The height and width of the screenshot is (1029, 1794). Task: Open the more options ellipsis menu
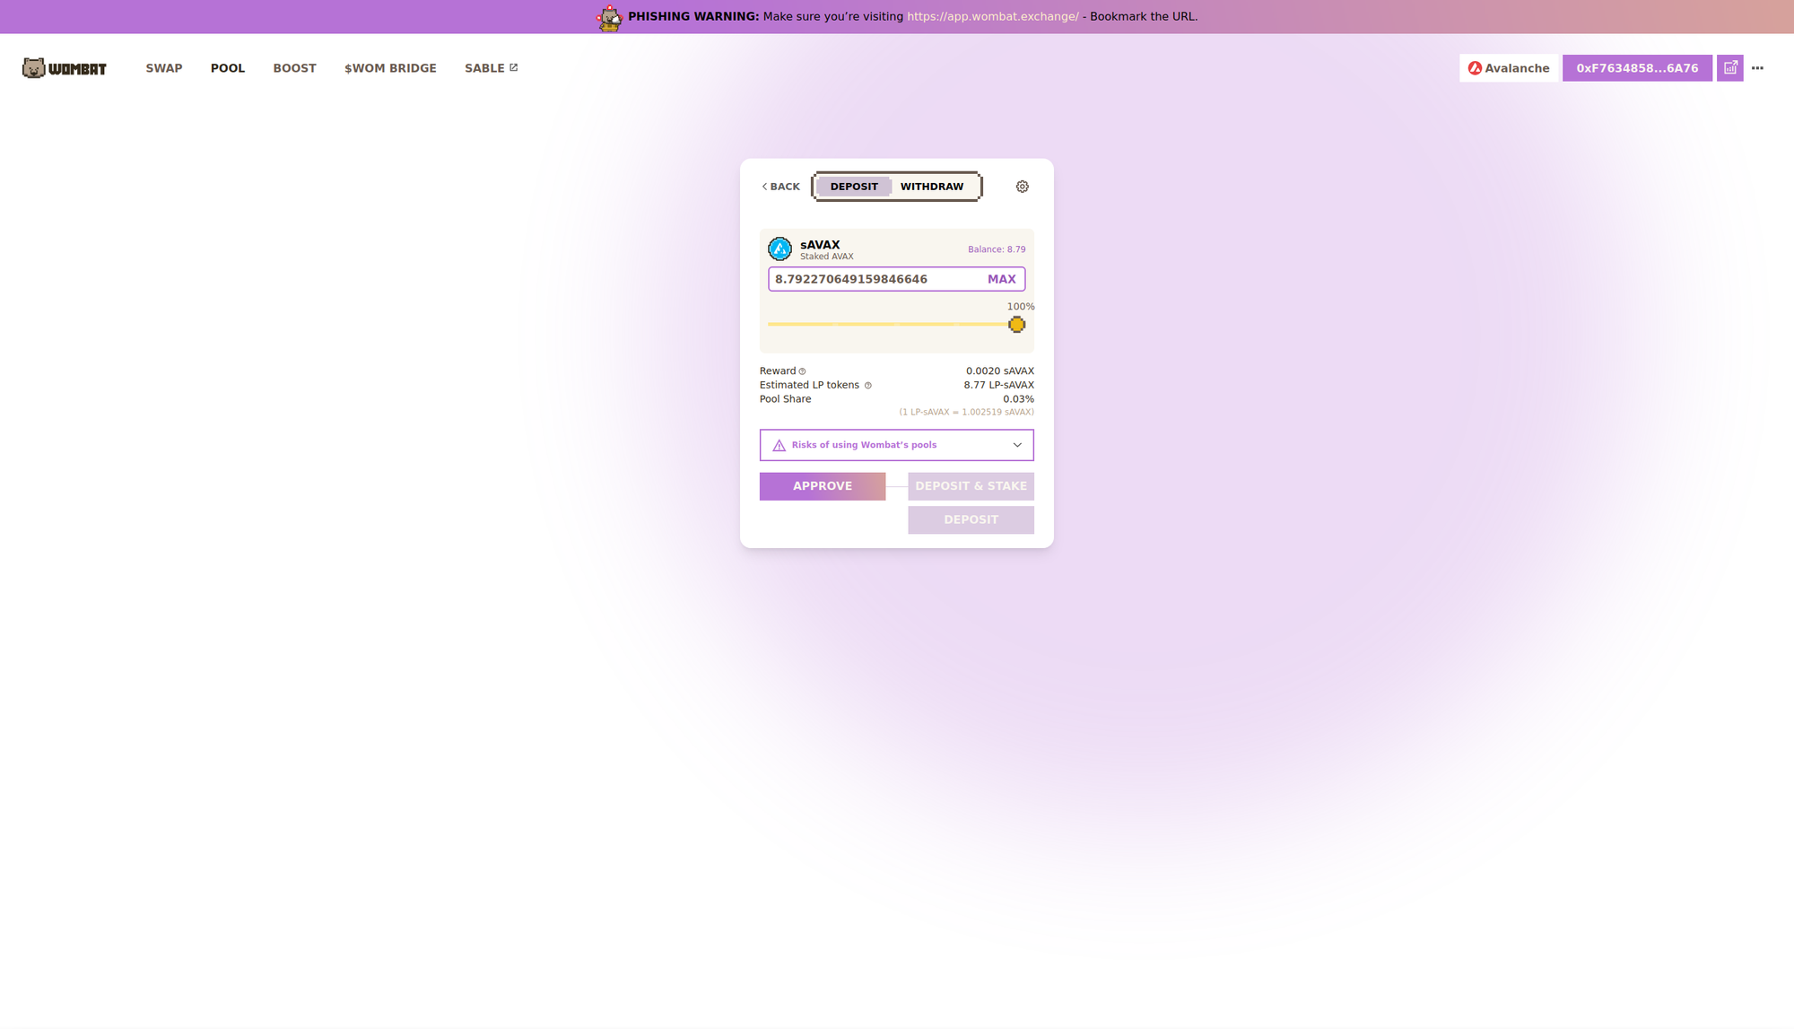[x=1757, y=68]
